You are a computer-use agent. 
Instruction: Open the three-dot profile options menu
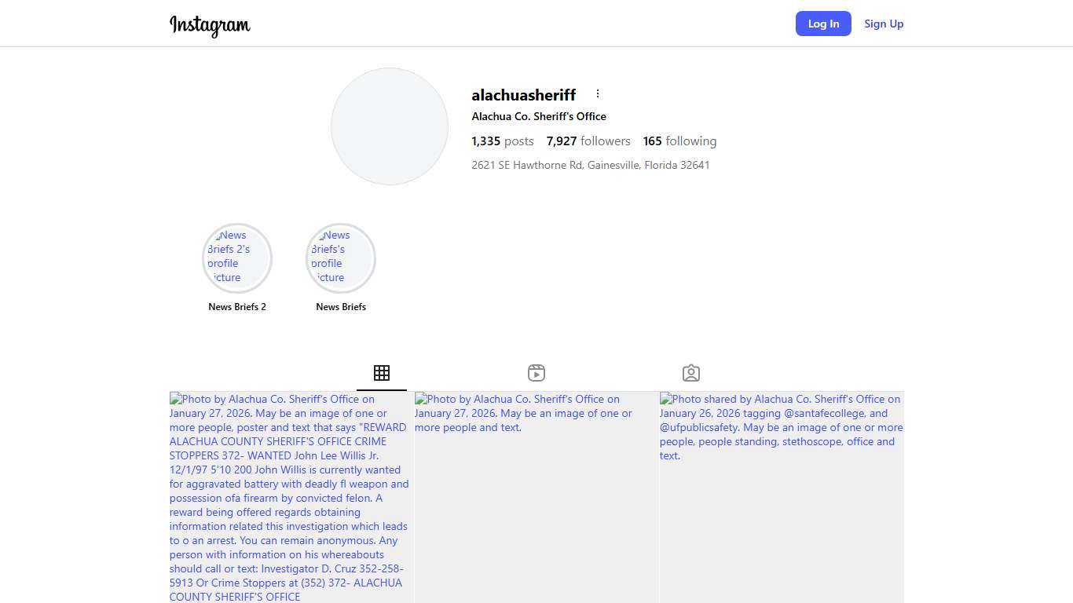click(x=597, y=94)
